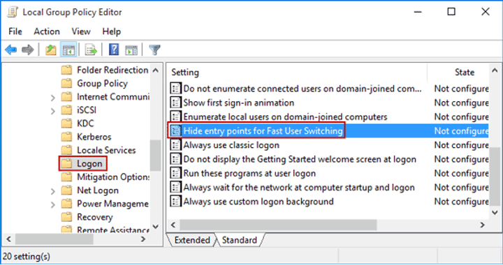This screenshot has height=265, width=503.
Task: Toggle the Show/Hide Console Tree icon
Action: 68,50
